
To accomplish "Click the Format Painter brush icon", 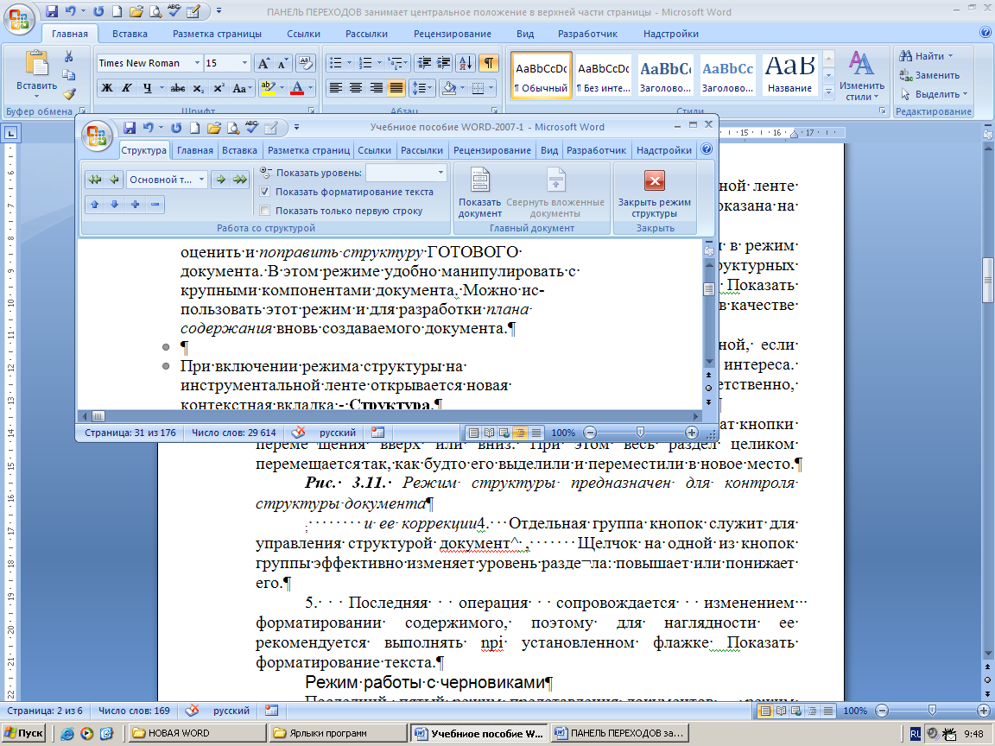I will point(69,94).
